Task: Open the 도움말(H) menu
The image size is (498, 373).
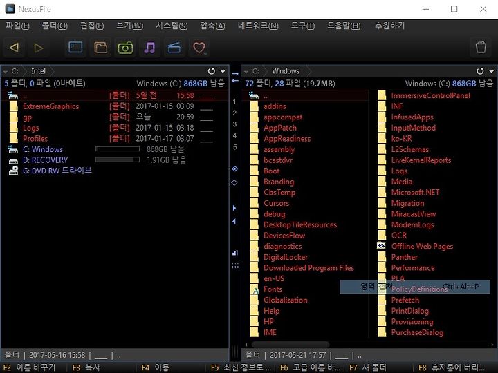Action: pyautogui.click(x=344, y=26)
